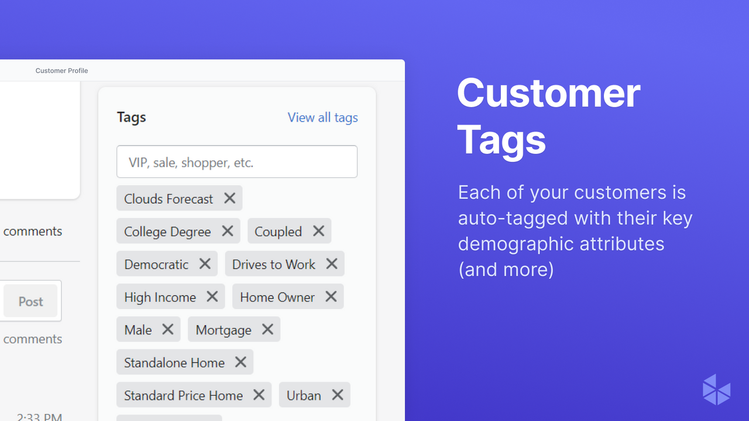The width and height of the screenshot is (749, 421).
Task: Remove the "College Degree" tag
Action: coord(228,231)
